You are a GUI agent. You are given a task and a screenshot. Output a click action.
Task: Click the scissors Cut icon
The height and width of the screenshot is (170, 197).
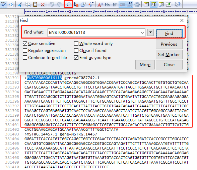(x=20, y=5)
